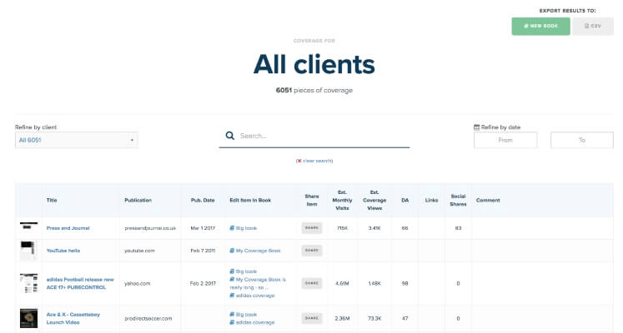Click the New Book export button
Screen dimensions: 623x333
(540, 26)
